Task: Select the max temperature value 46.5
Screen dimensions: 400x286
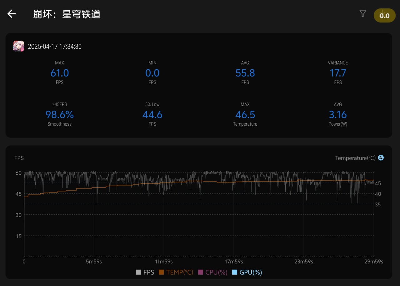Action: click(x=245, y=114)
